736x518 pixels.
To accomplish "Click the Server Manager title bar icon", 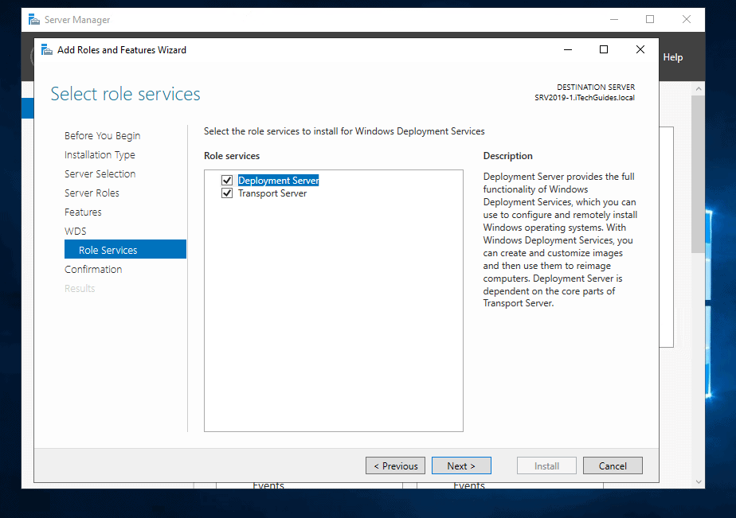I will click(32, 19).
